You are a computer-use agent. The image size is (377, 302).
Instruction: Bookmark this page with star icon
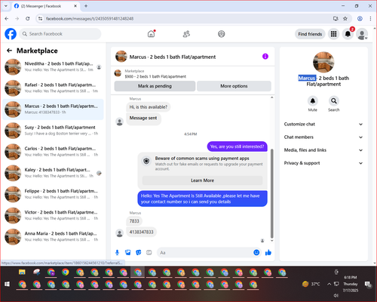coord(345,19)
